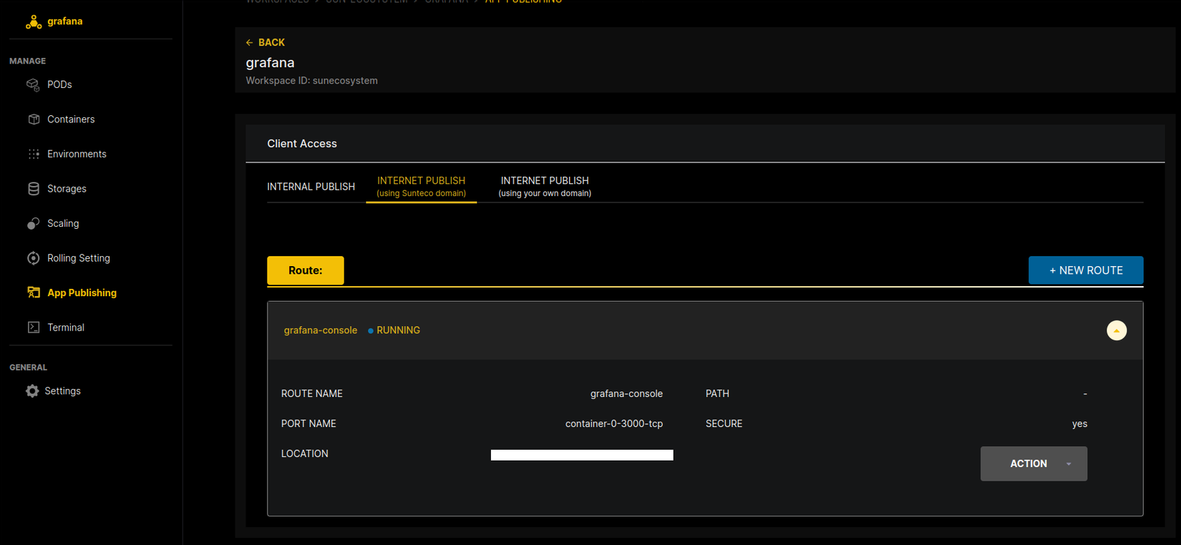Open Settings under General

tap(62, 391)
